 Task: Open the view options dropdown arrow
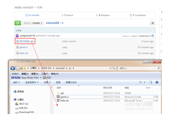coord(144,82)
